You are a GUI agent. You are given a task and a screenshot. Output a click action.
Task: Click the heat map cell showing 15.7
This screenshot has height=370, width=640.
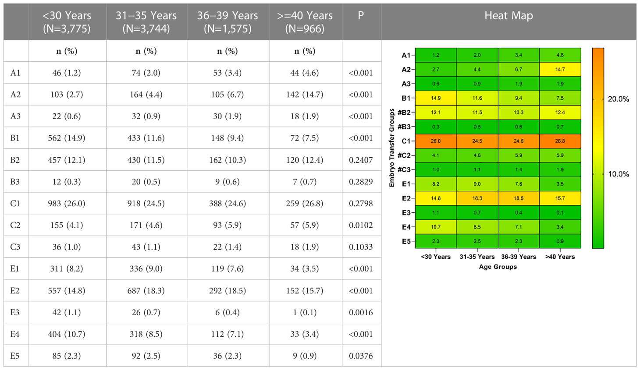(x=560, y=198)
